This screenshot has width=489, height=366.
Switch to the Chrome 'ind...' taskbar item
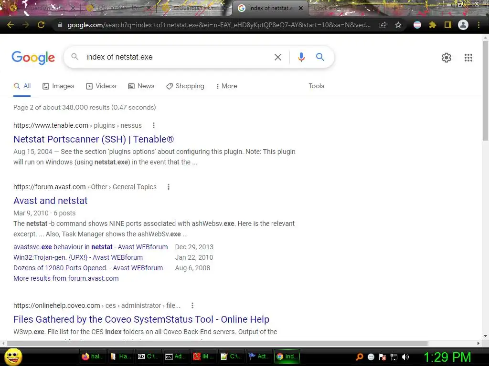pos(287,356)
